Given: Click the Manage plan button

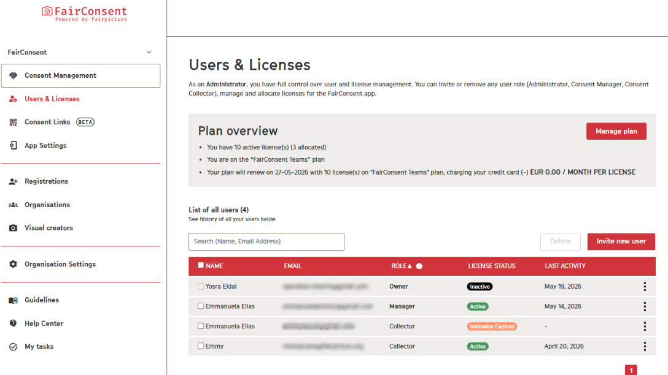Looking at the screenshot, I should pyautogui.click(x=616, y=131).
